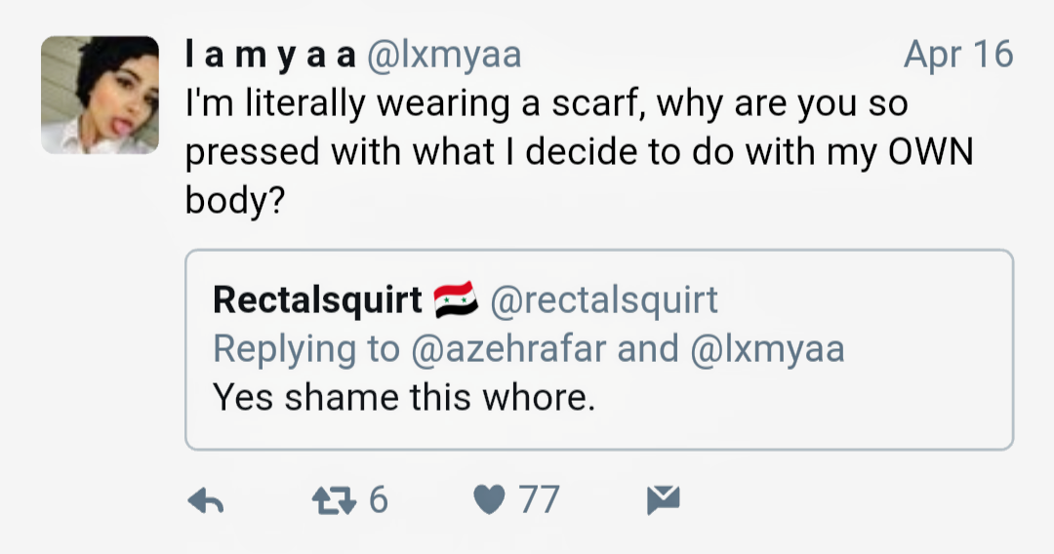Click the "Replying to" label
This screenshot has width=1054, height=554.
pyautogui.click(x=306, y=348)
